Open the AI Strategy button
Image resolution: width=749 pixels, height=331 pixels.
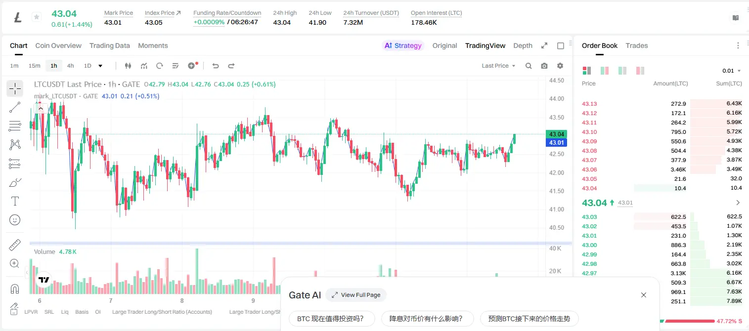point(403,45)
